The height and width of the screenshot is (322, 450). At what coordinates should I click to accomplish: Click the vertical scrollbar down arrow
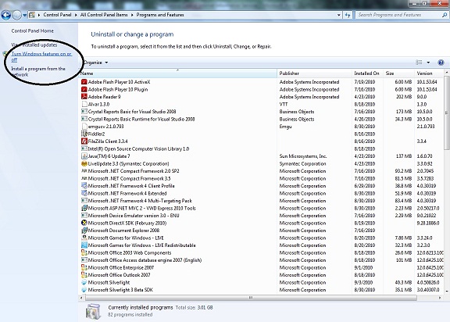(447, 291)
